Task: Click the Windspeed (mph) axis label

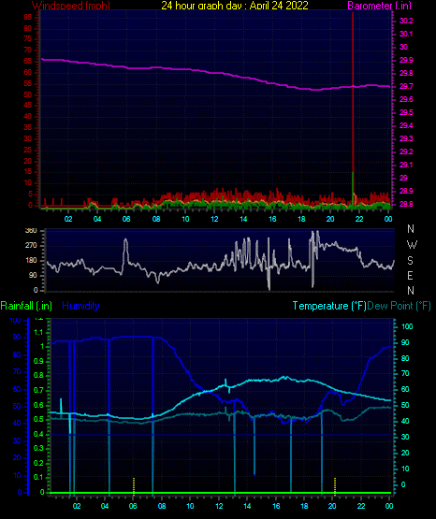Action: coord(71,6)
